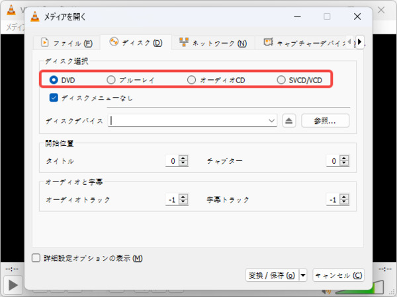Image resolution: width=397 pixels, height=297 pixels.
Task: Click the 字幕トラック number field
Action: coord(333,199)
